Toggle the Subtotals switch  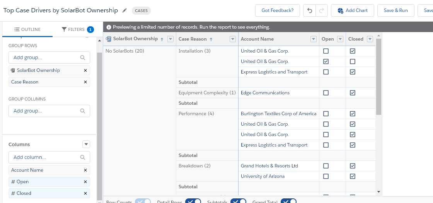238,201
